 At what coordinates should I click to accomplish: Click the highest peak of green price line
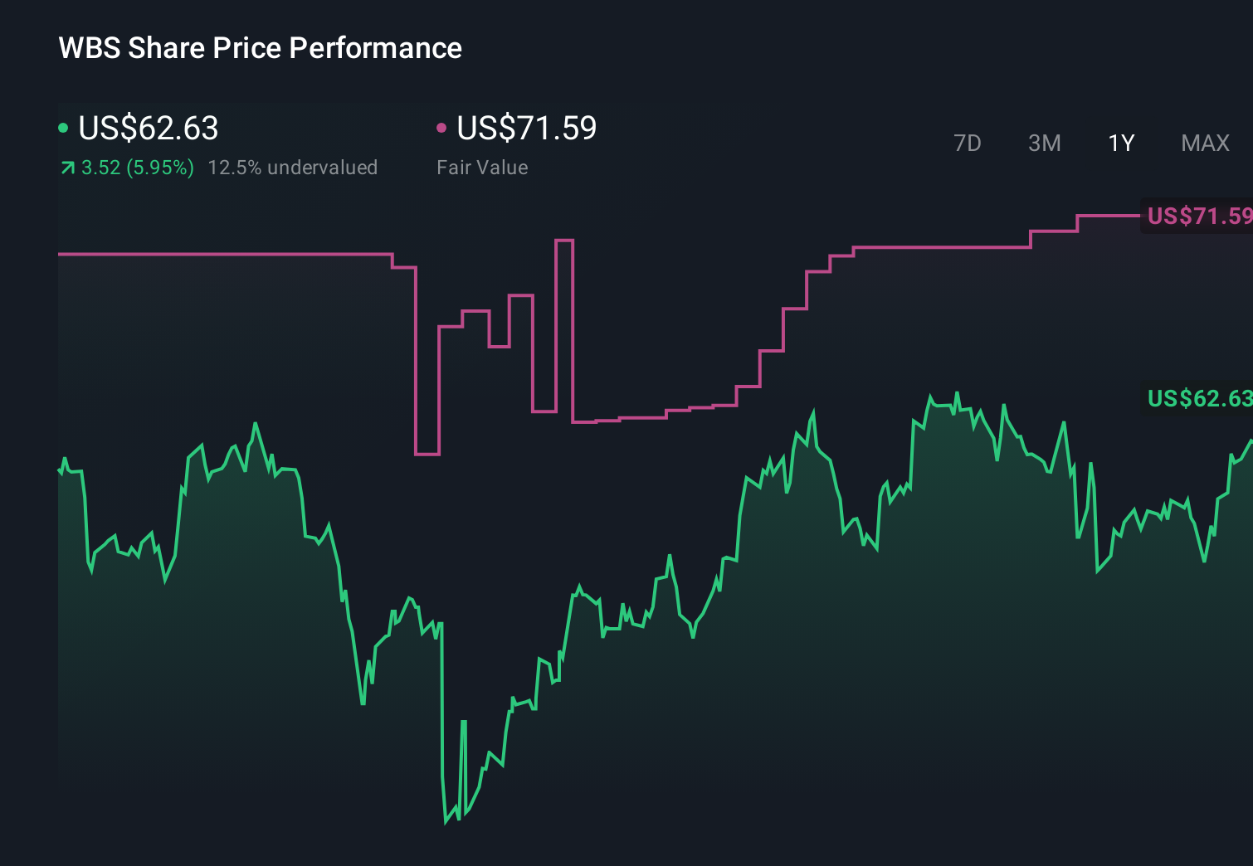957,393
